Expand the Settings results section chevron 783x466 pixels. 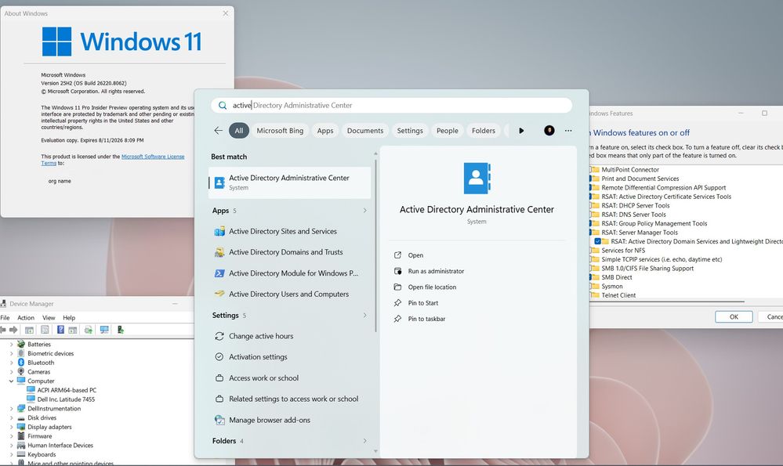pyautogui.click(x=365, y=316)
